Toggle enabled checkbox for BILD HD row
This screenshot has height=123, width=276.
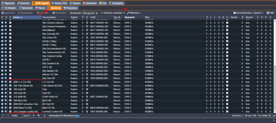click(10, 100)
